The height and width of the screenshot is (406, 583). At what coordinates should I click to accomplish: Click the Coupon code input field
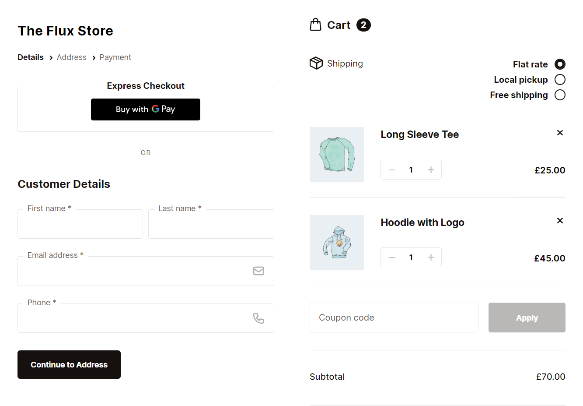click(x=394, y=318)
